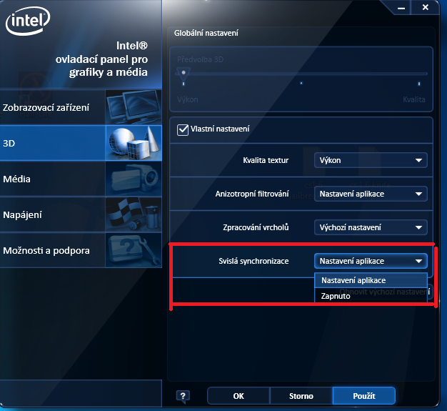Click the Kvalita end of the 3D slider

tap(418, 84)
